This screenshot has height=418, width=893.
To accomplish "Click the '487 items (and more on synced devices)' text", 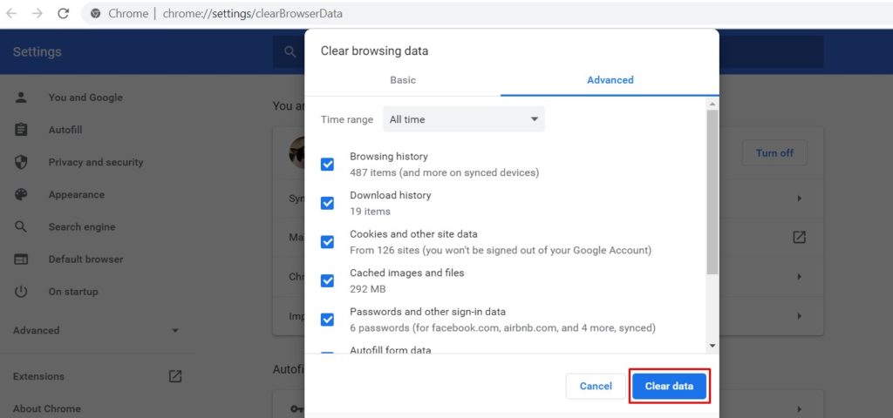I will pos(444,172).
